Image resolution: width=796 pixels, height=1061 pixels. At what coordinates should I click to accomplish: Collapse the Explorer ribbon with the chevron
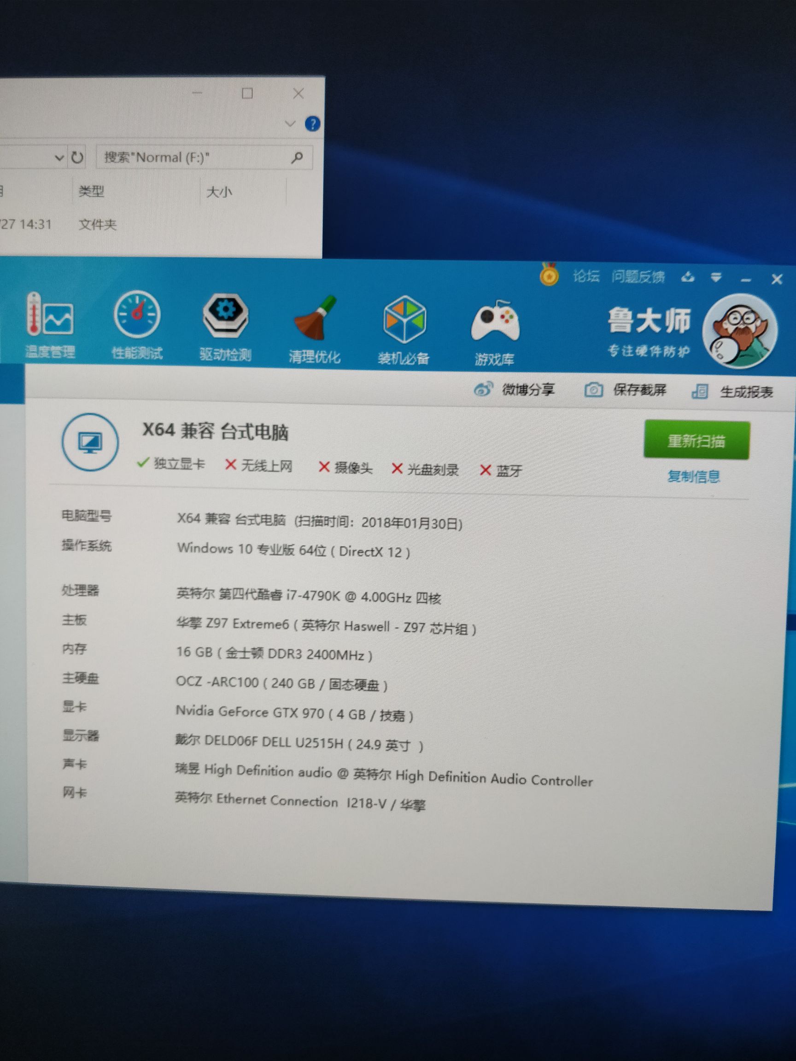click(290, 124)
